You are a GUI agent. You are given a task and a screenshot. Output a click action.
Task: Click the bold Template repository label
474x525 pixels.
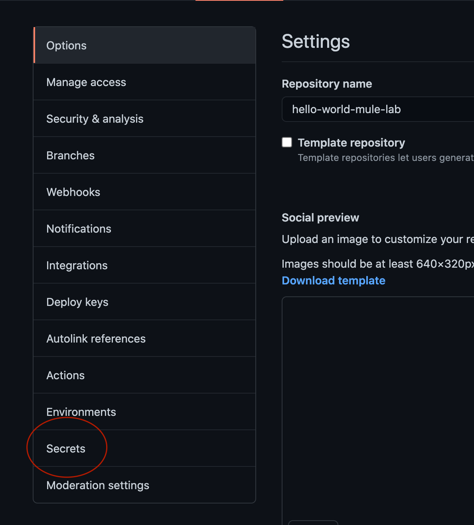tap(351, 143)
